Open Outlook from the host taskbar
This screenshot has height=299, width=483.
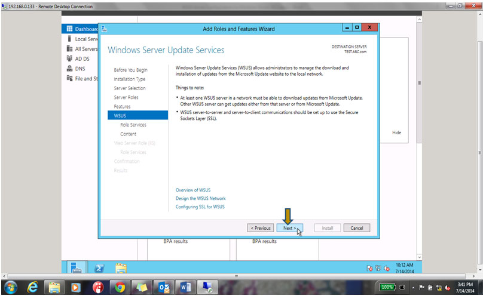164,288
